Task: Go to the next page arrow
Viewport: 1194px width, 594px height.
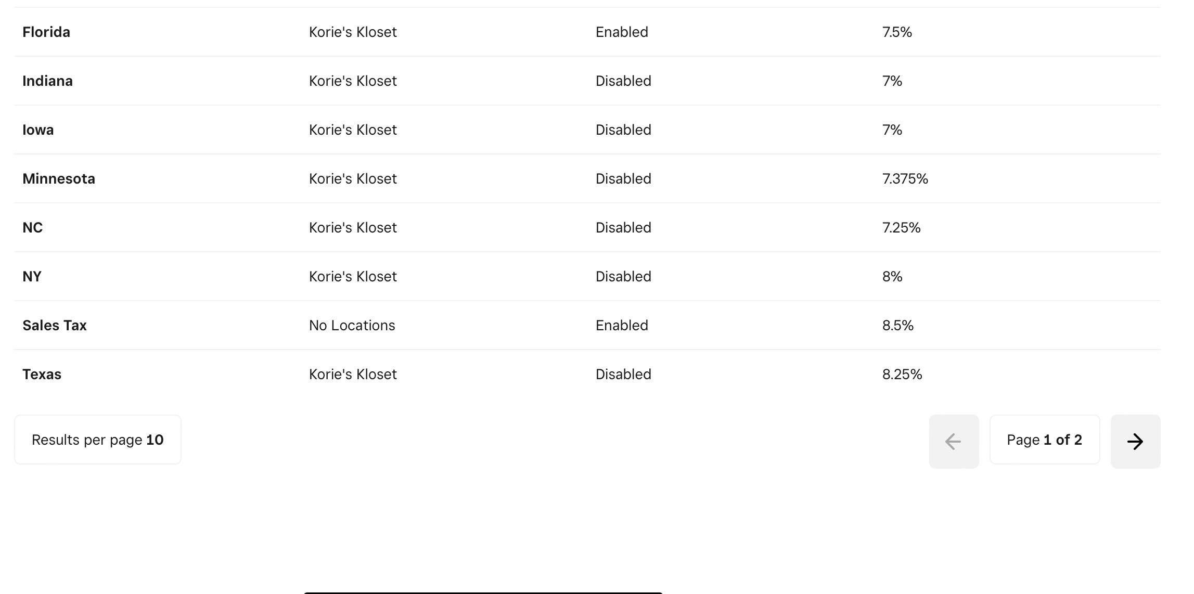Action: click(x=1135, y=442)
